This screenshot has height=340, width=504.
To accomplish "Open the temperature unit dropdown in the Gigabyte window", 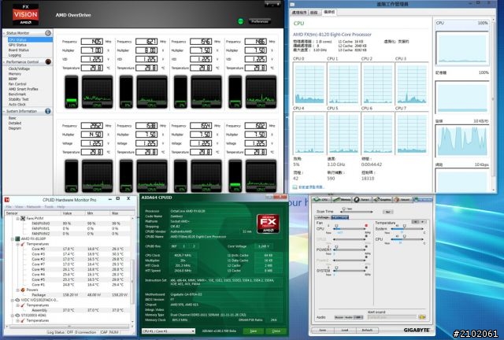I will pyautogui.click(x=419, y=222).
